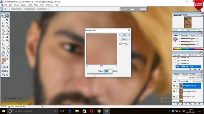The height and width of the screenshot is (114, 204).
Task: Select the Smudge/Blur tool in toolbox
Action: click(3, 40)
